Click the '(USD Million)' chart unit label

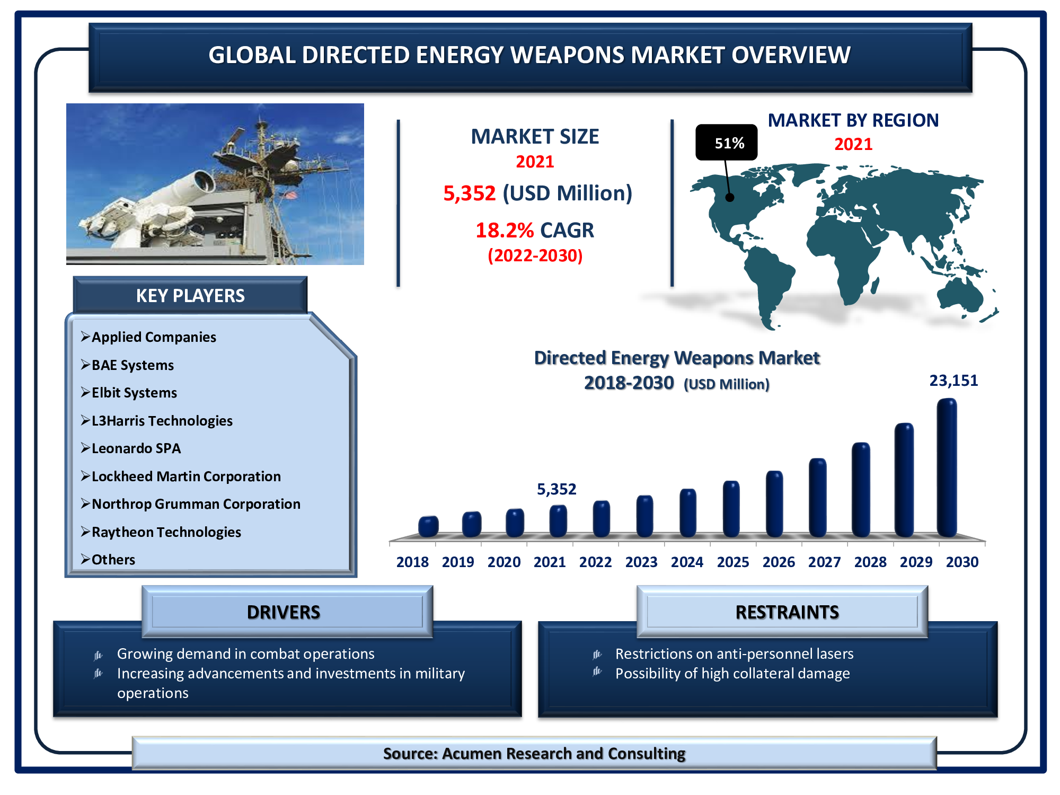pyautogui.click(x=727, y=384)
